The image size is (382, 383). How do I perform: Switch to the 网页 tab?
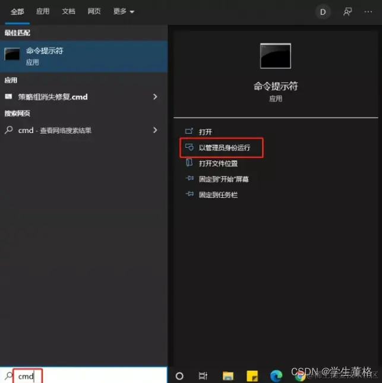pyautogui.click(x=94, y=11)
